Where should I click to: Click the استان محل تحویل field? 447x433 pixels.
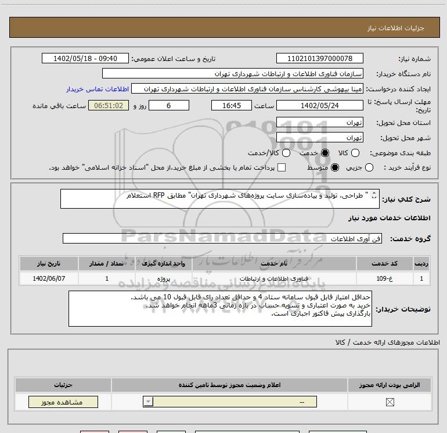click(x=319, y=123)
